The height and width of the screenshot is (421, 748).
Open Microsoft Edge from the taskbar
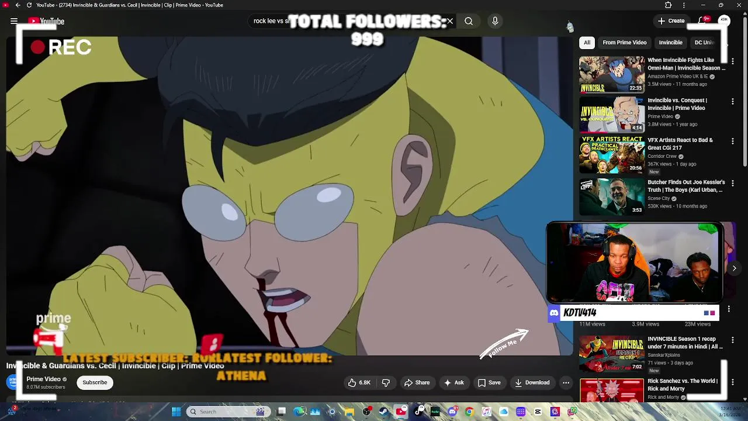[x=299, y=412]
